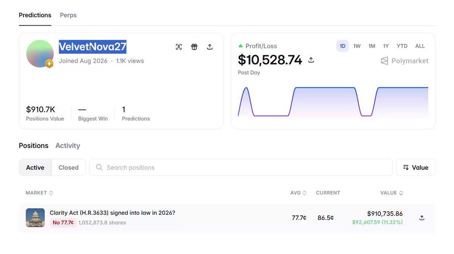454x254 pixels.
Task: Click the Past Day label
Action: [x=249, y=73]
